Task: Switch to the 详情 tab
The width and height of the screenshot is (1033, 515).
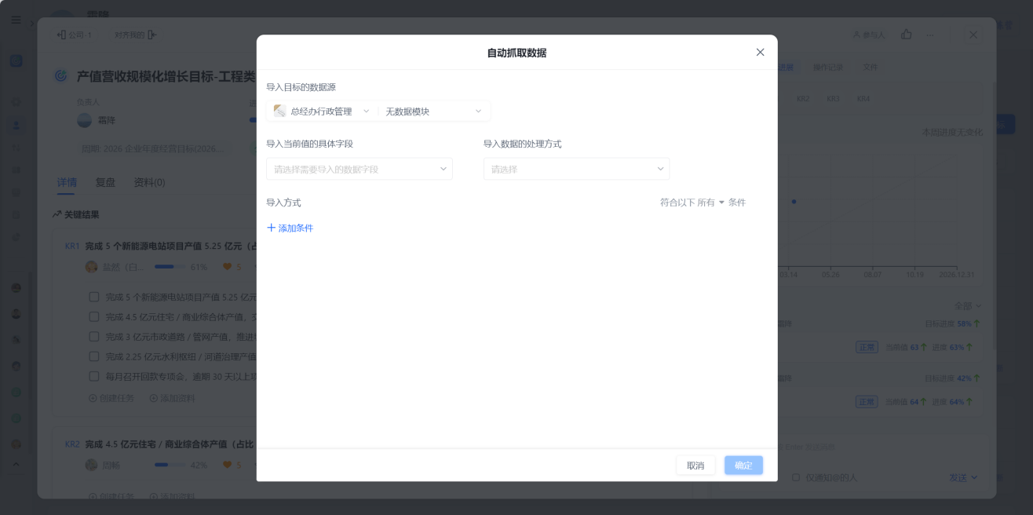Action: [x=67, y=182]
